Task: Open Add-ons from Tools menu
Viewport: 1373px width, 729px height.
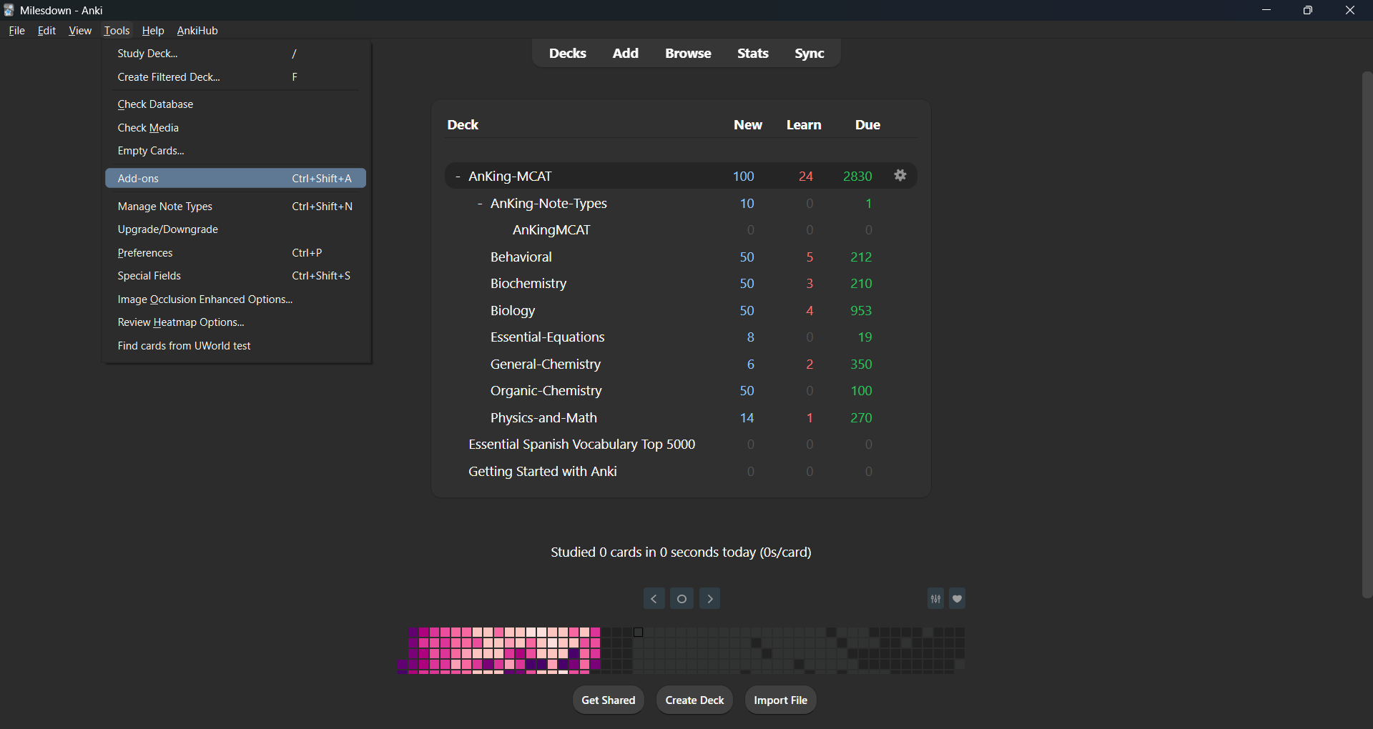Action: pyautogui.click(x=235, y=179)
